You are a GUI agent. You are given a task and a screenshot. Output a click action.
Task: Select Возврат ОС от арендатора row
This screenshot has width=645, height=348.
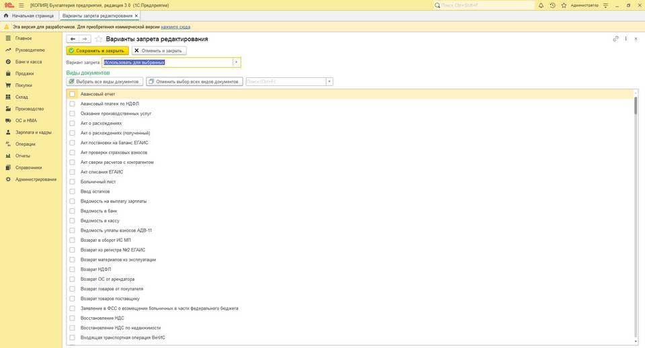click(x=350, y=279)
